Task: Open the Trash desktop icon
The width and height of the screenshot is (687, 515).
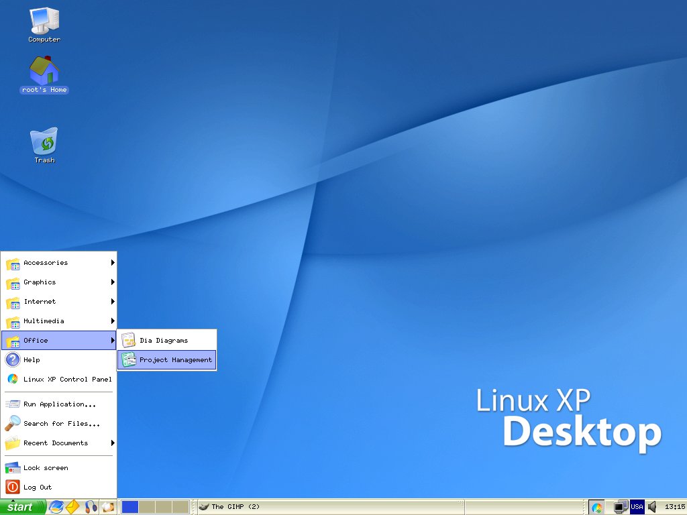Action: pos(44,146)
